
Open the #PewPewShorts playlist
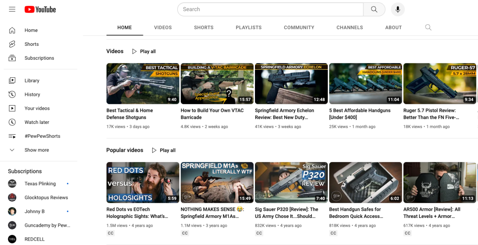coord(42,136)
